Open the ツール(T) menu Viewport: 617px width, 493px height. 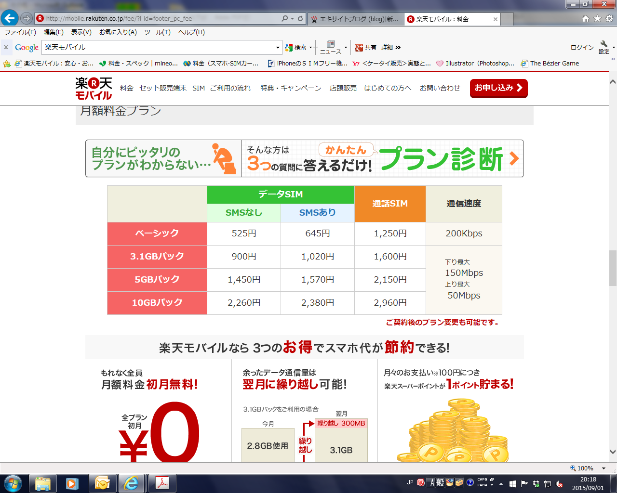tap(157, 32)
